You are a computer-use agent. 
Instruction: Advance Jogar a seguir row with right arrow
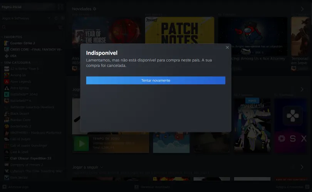click(x=302, y=167)
